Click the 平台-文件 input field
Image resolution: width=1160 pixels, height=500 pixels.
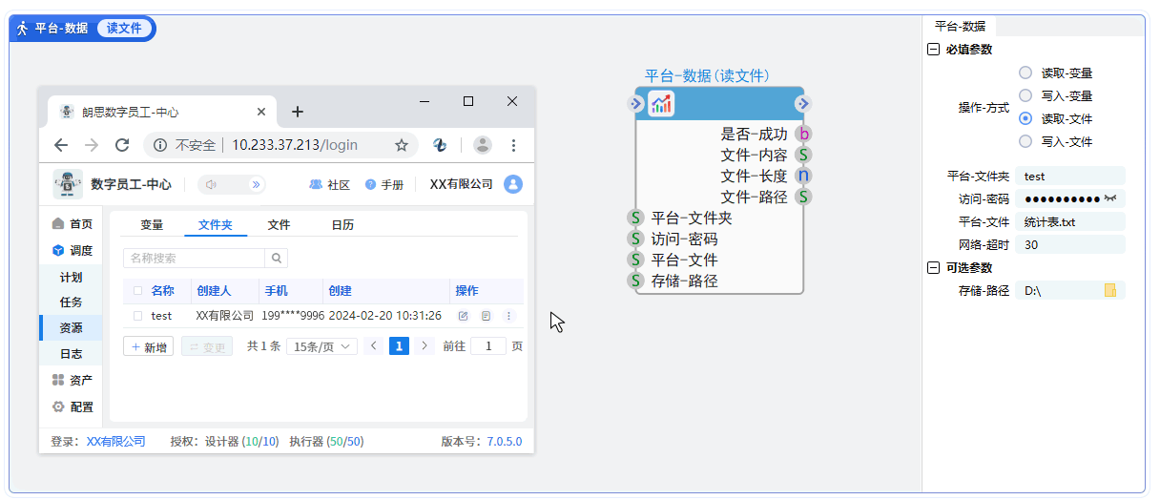click(1068, 221)
